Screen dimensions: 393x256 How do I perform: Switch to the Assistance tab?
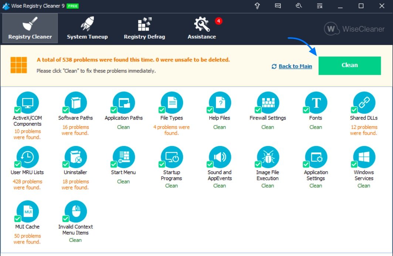202,28
